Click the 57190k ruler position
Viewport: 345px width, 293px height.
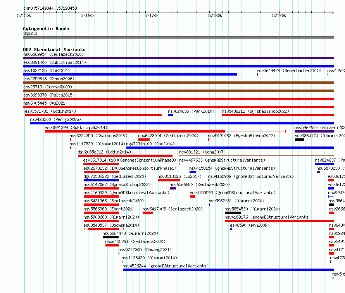point(279,16)
